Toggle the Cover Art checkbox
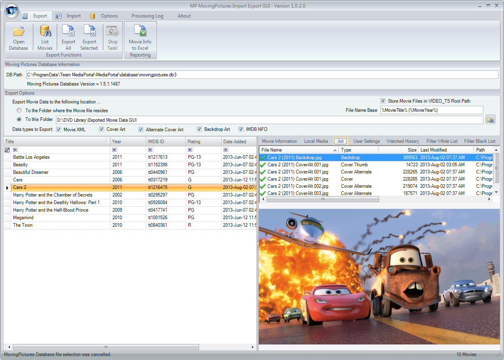Viewport: 504px width, 360px height. coord(101,129)
